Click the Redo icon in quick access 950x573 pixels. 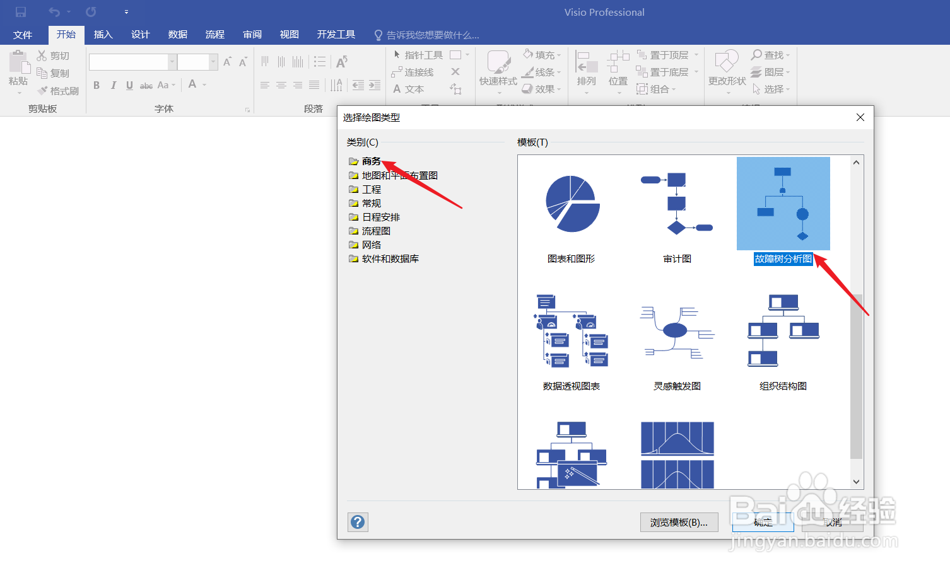[x=91, y=12]
